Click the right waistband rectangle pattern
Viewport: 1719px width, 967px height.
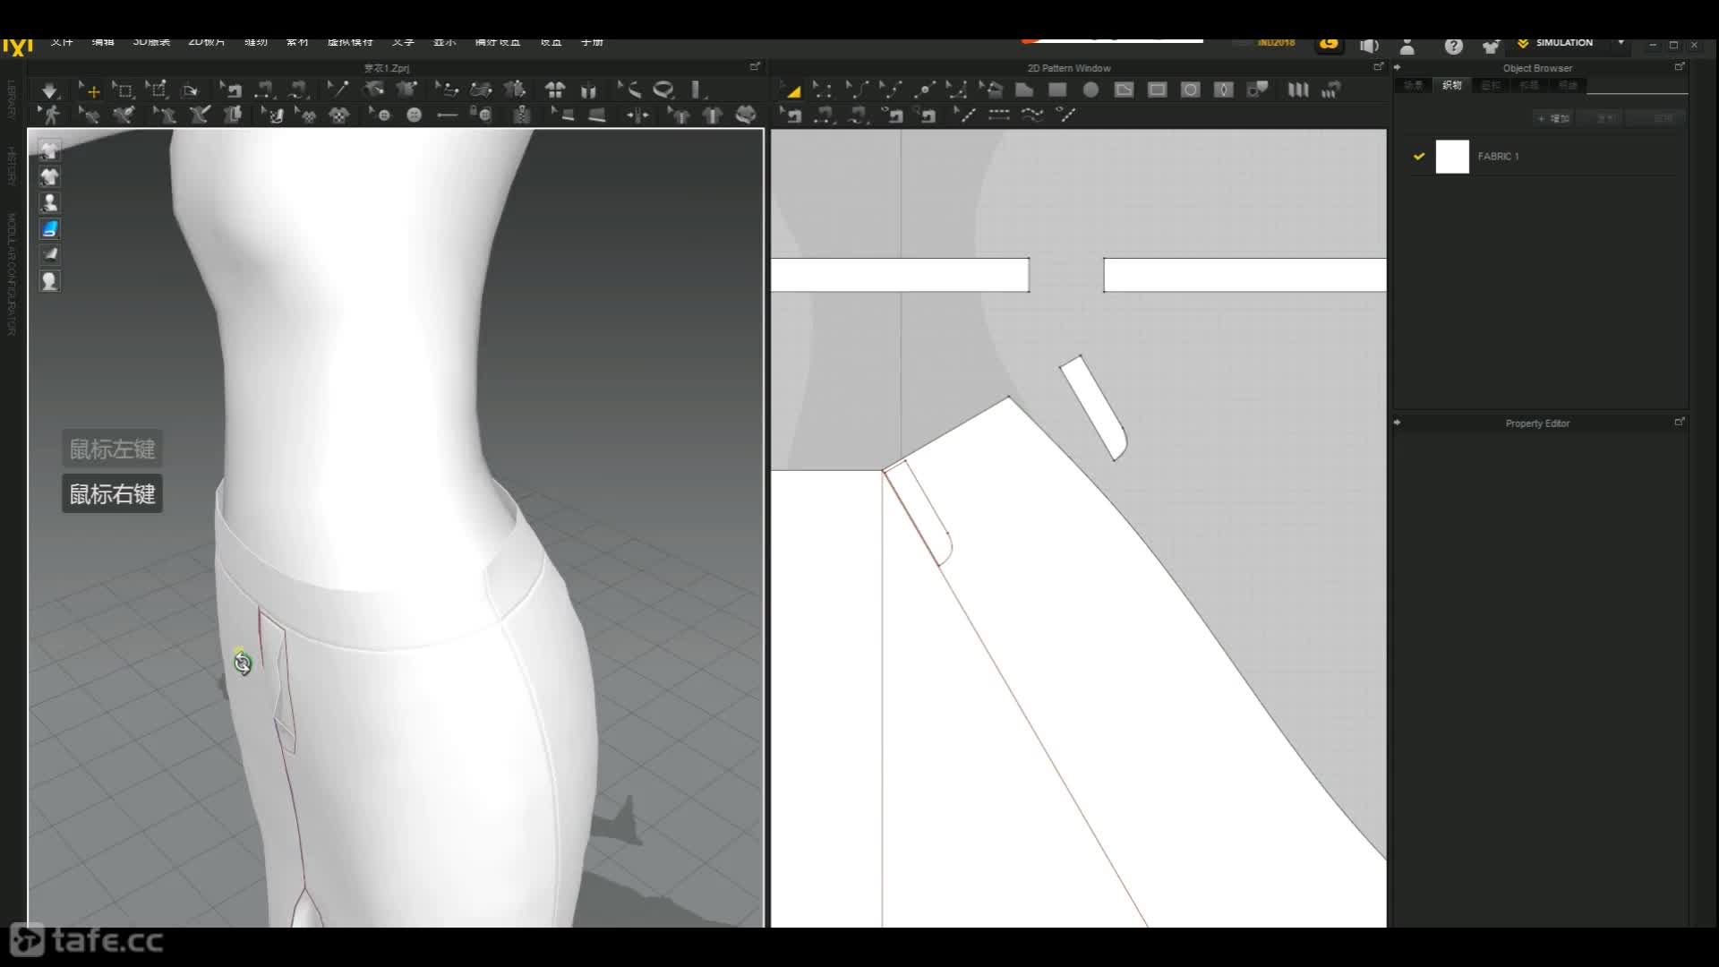point(1244,275)
